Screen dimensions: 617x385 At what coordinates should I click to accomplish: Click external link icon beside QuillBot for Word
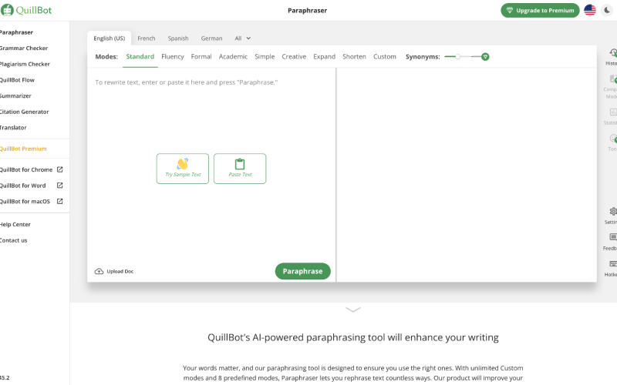60,185
